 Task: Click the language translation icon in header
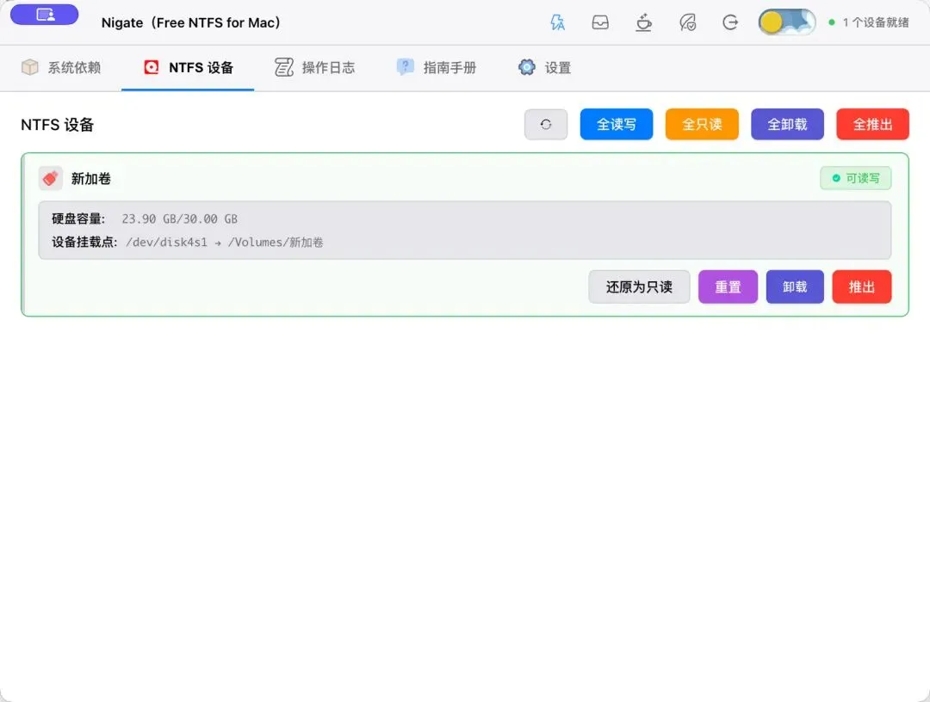point(557,22)
